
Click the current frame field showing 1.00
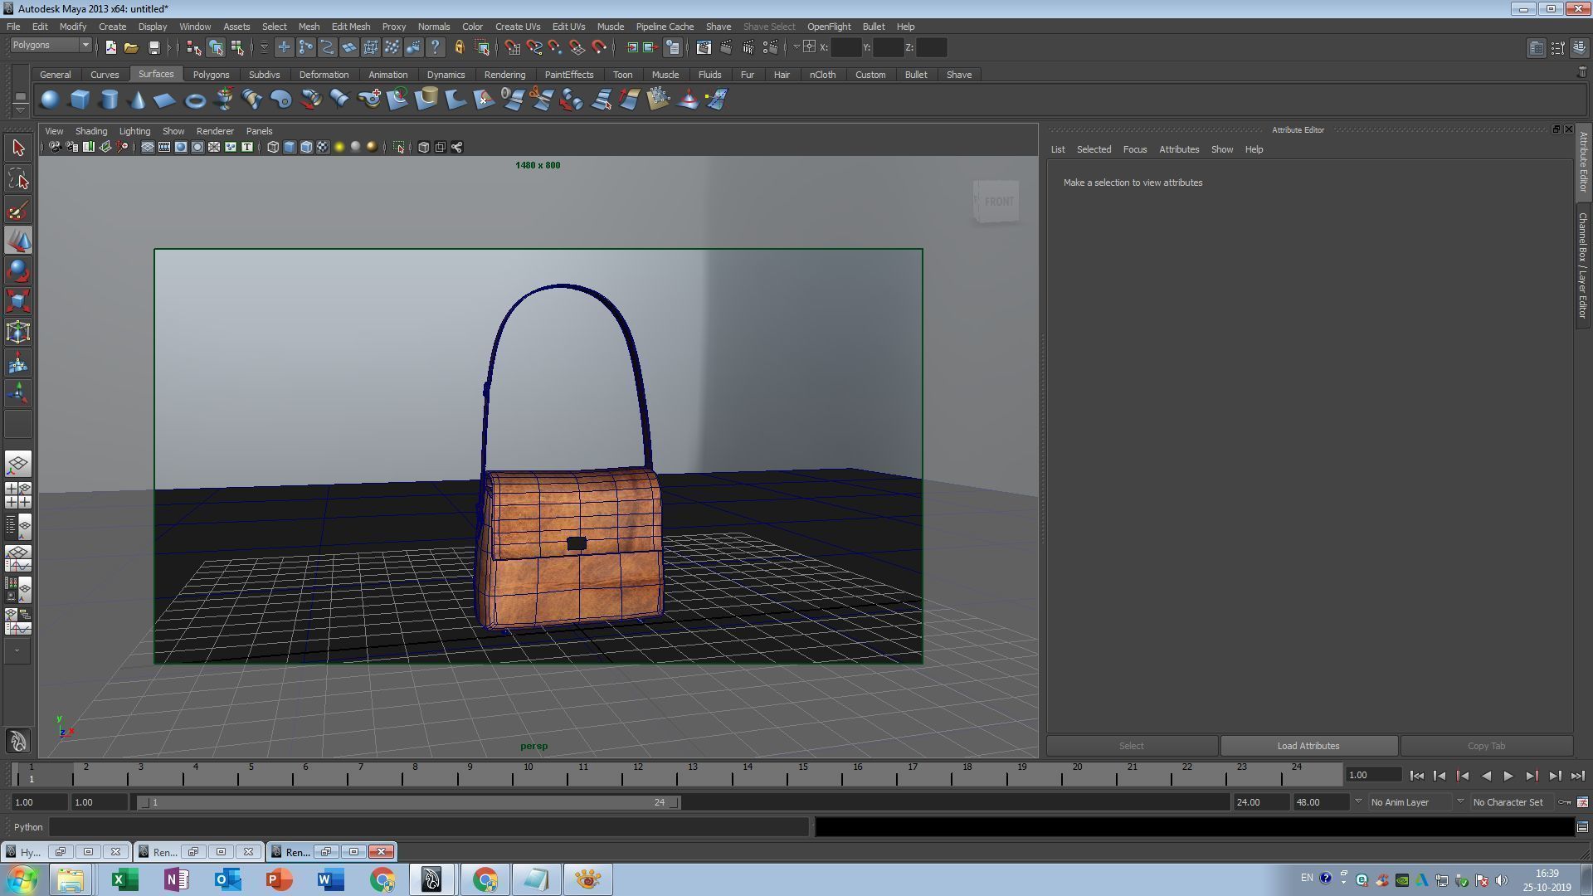click(x=1374, y=775)
